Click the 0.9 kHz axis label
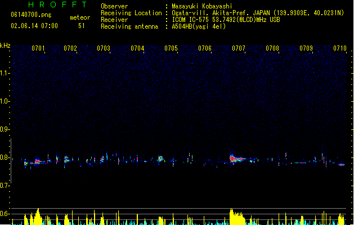 tap(5, 129)
